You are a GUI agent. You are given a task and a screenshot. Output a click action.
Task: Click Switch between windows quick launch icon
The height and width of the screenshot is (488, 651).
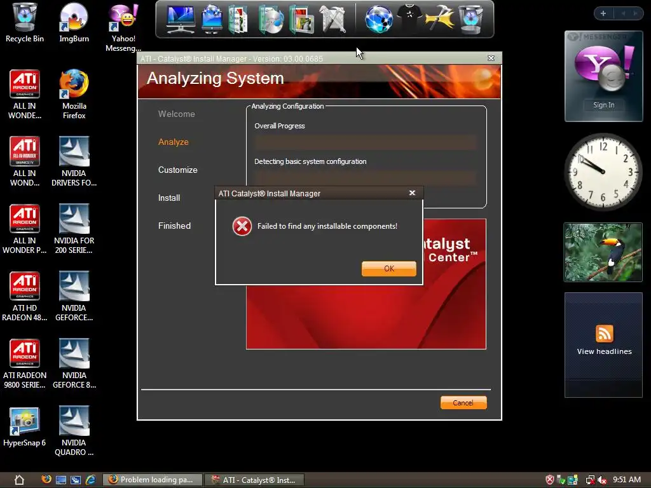76,480
